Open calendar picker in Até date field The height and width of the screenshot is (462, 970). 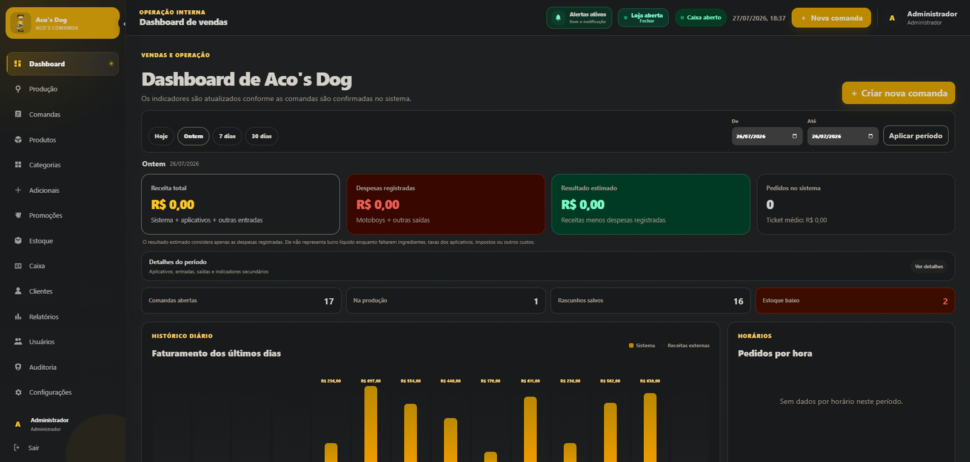[x=870, y=136]
